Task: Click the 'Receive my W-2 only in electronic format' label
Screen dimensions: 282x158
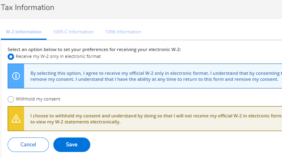Action: pos(58,56)
